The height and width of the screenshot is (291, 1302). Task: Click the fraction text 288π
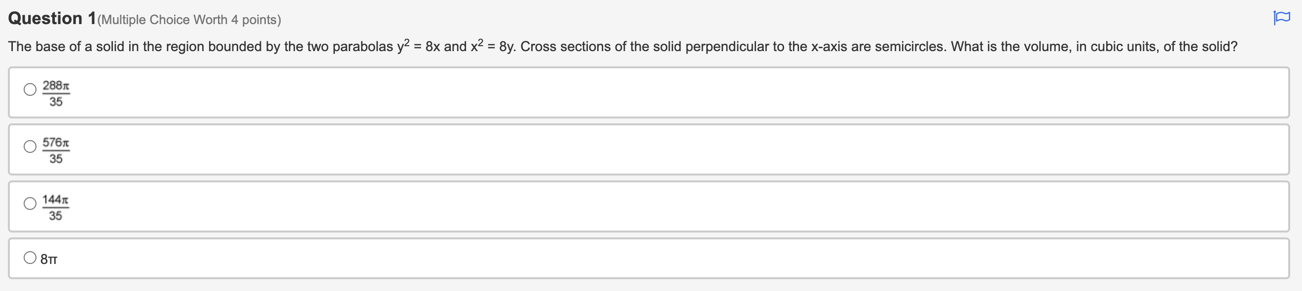[x=56, y=85]
